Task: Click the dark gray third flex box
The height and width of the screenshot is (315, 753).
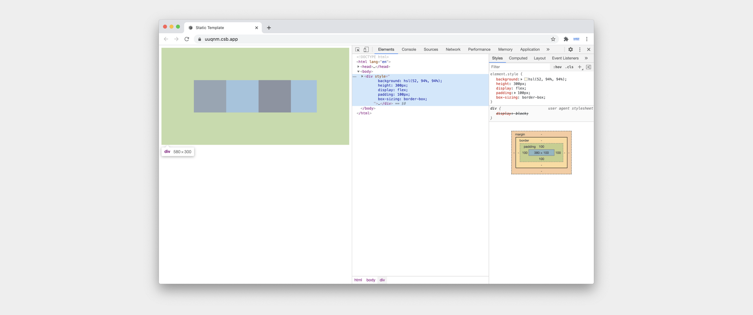Action: point(275,96)
